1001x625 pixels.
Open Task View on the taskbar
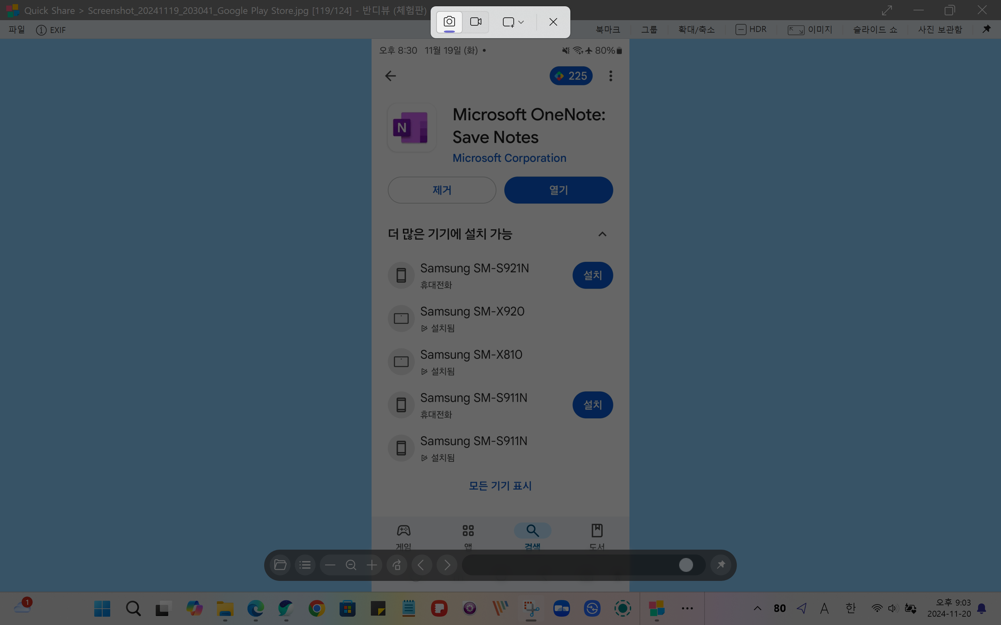coord(163,608)
